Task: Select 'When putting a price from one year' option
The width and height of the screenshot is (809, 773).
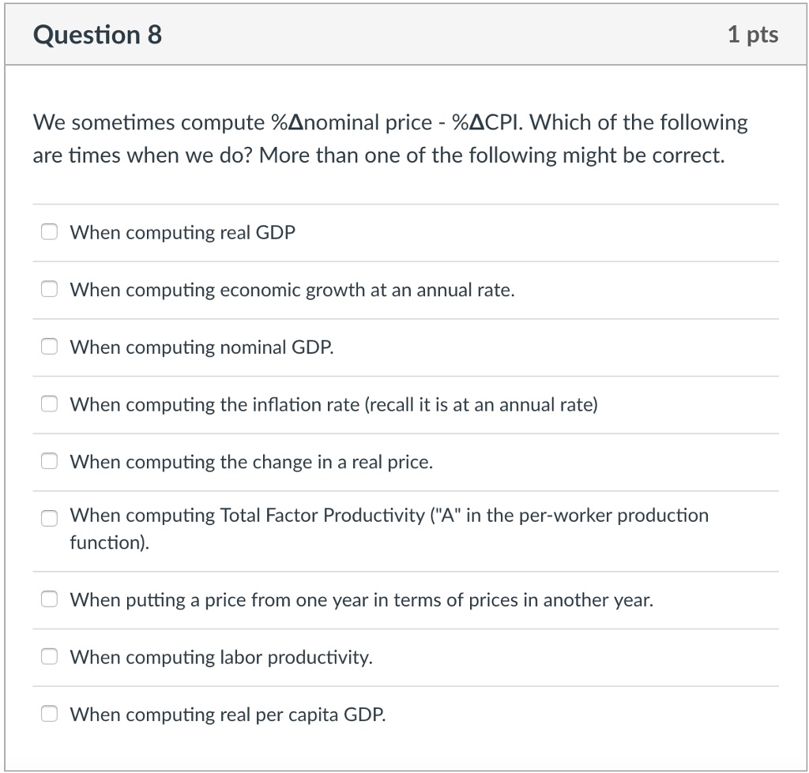Action: (x=49, y=599)
